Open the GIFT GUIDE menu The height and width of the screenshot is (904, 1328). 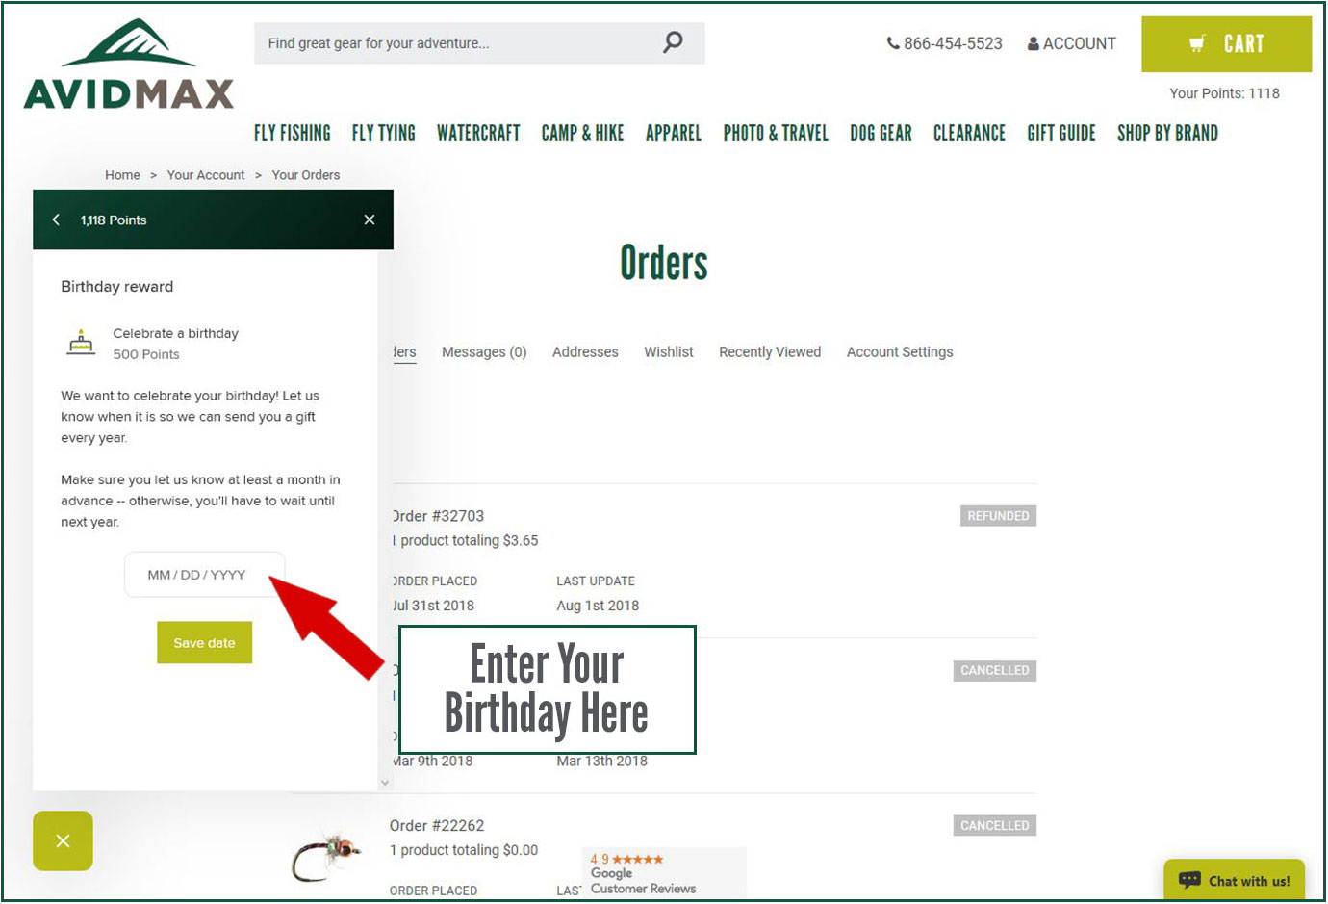click(x=1061, y=133)
